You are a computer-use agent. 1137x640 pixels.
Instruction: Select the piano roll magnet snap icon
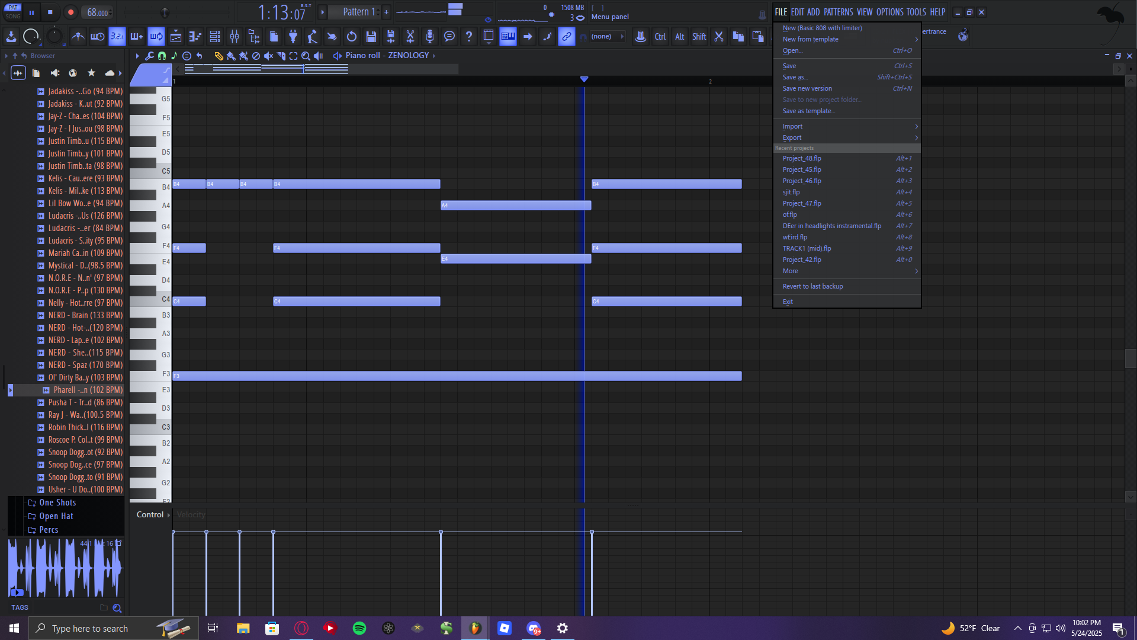point(162,56)
